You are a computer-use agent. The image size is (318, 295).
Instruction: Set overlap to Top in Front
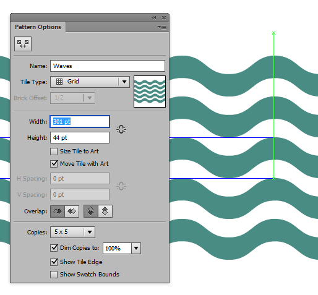pyautogui.click(x=91, y=212)
